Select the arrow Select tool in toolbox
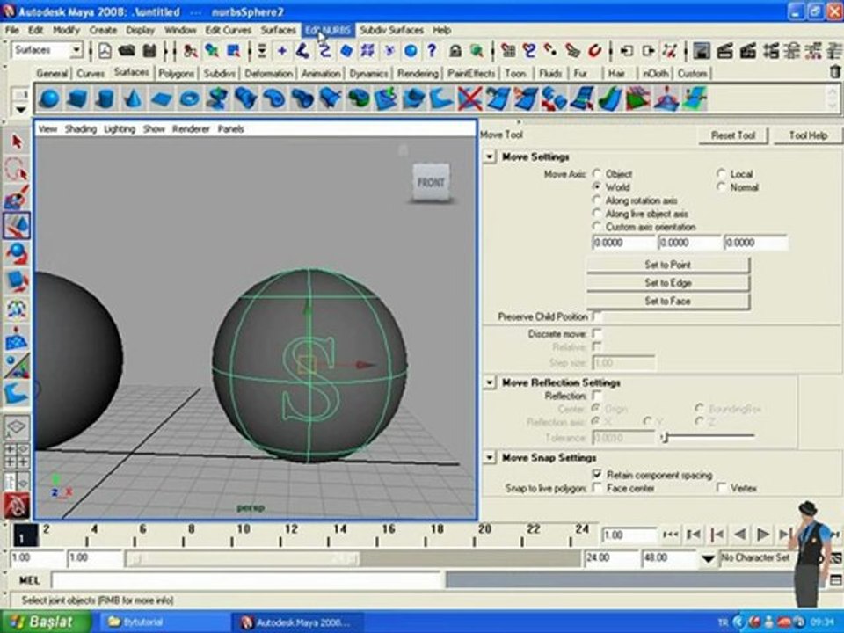This screenshot has height=633, width=844. tap(16, 142)
